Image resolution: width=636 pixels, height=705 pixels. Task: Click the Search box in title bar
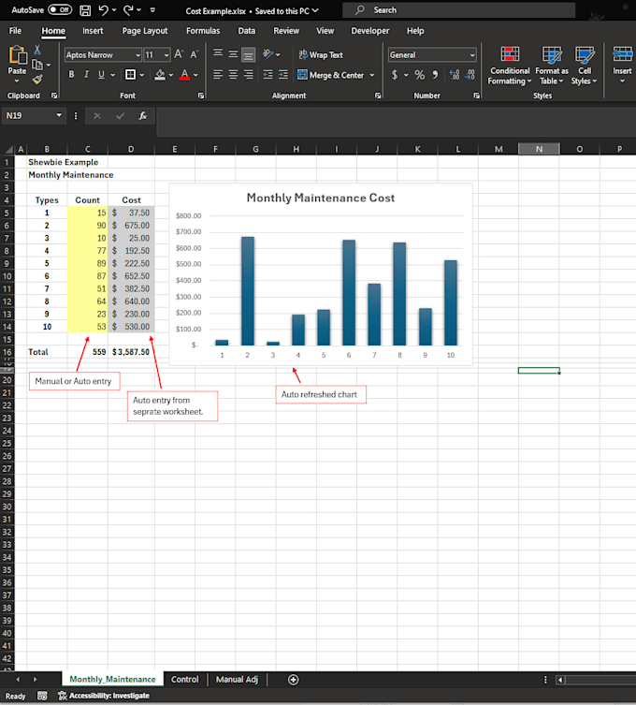pyautogui.click(x=458, y=10)
